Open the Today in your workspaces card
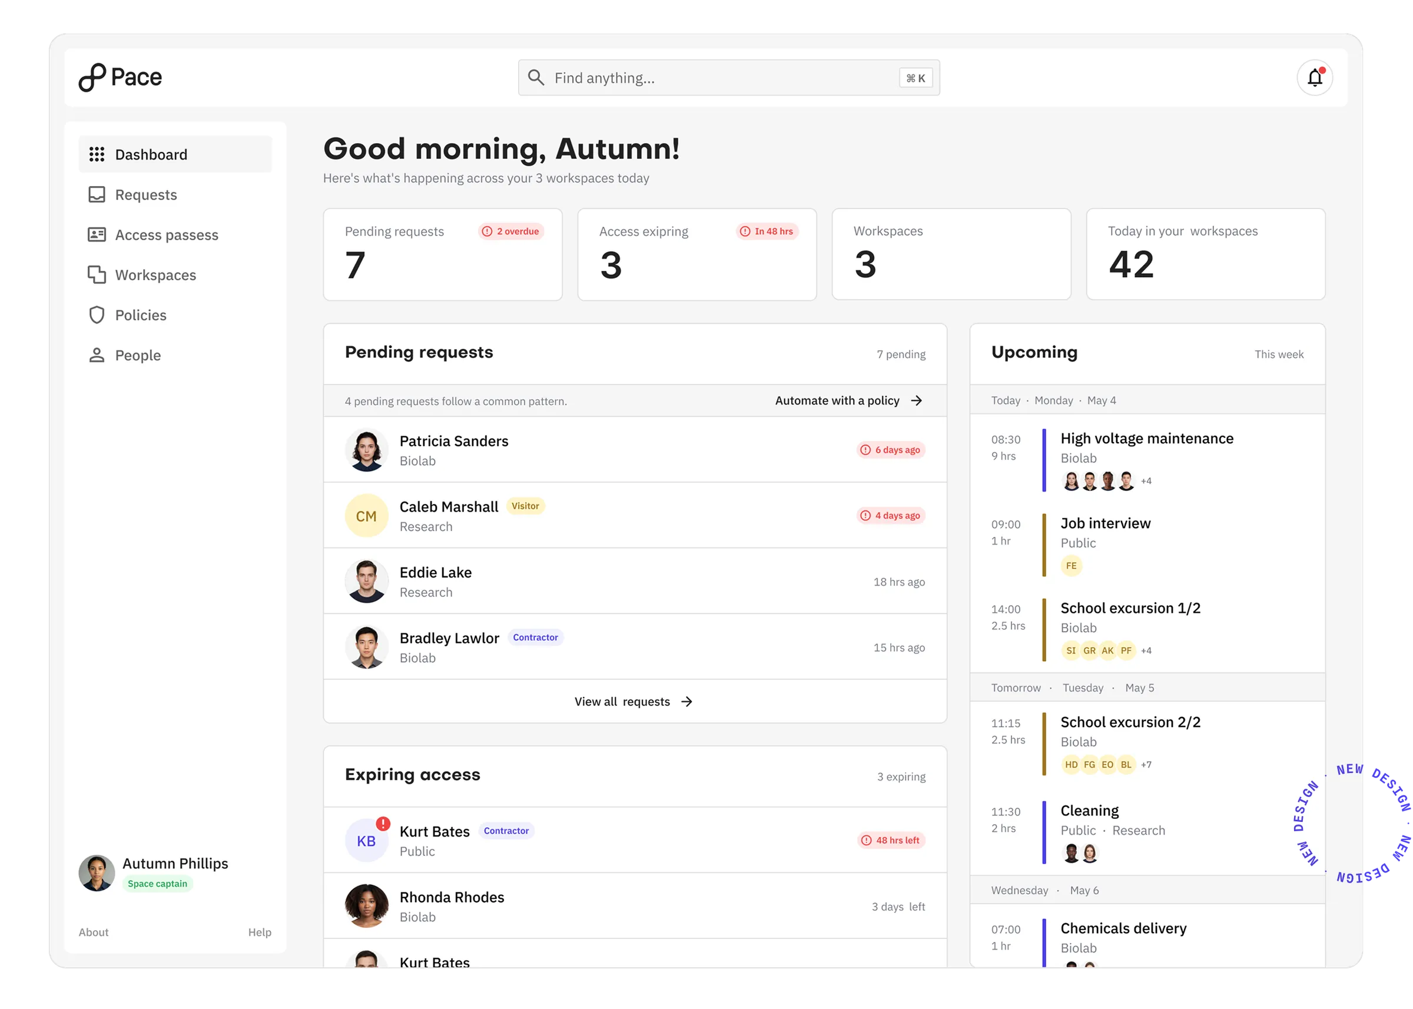Image resolution: width=1413 pixels, height=1009 pixels. click(1205, 254)
